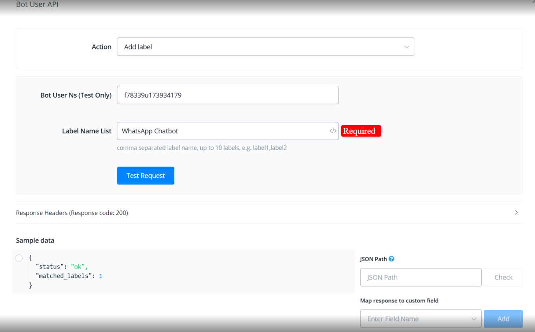Click the Test Request button

click(x=145, y=176)
